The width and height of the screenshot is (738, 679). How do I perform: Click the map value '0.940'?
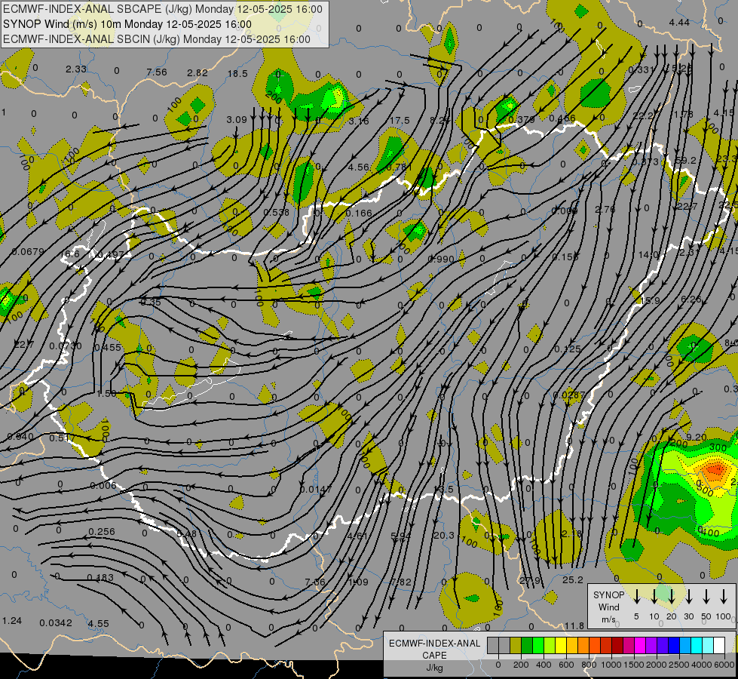click(x=20, y=436)
